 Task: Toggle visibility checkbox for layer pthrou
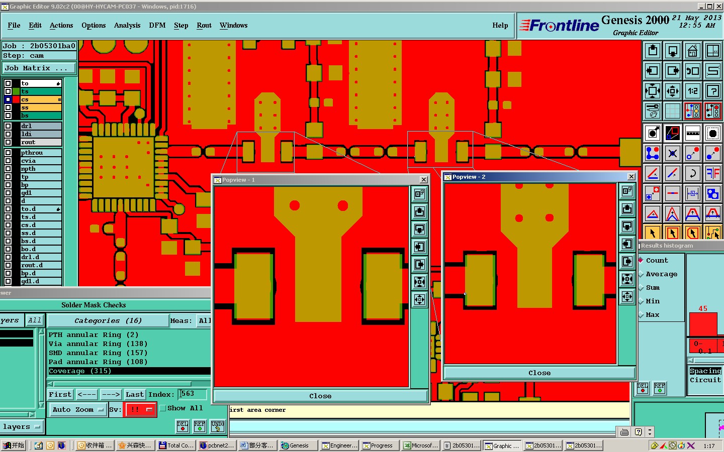coord(8,153)
